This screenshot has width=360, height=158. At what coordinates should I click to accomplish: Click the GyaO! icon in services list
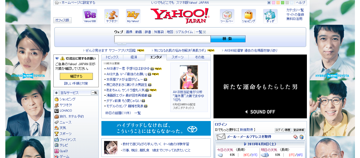(x=57, y=151)
